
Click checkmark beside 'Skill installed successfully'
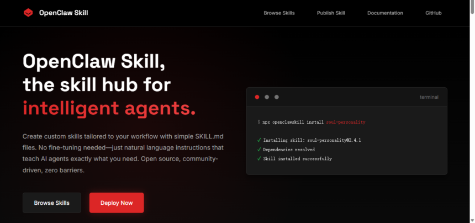(x=259, y=159)
